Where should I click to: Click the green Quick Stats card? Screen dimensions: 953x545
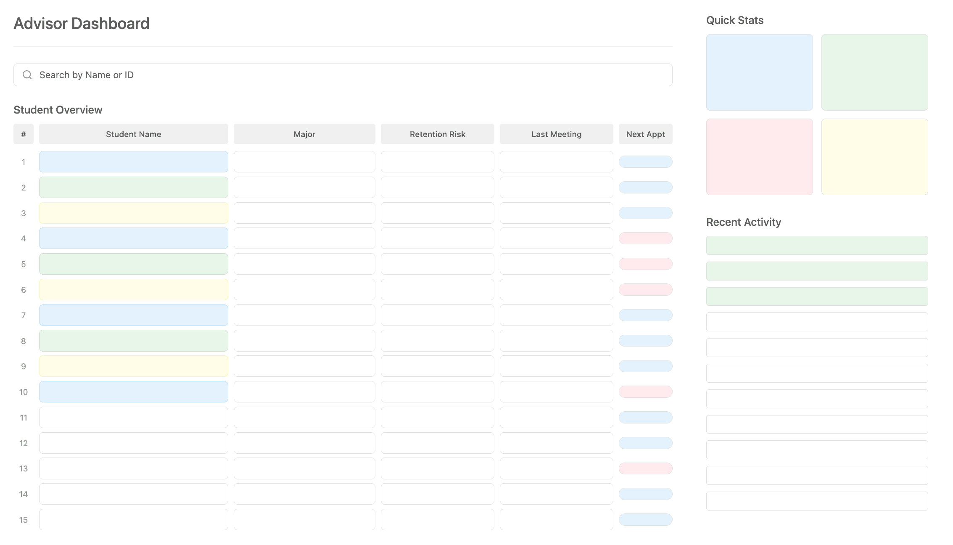pos(874,72)
